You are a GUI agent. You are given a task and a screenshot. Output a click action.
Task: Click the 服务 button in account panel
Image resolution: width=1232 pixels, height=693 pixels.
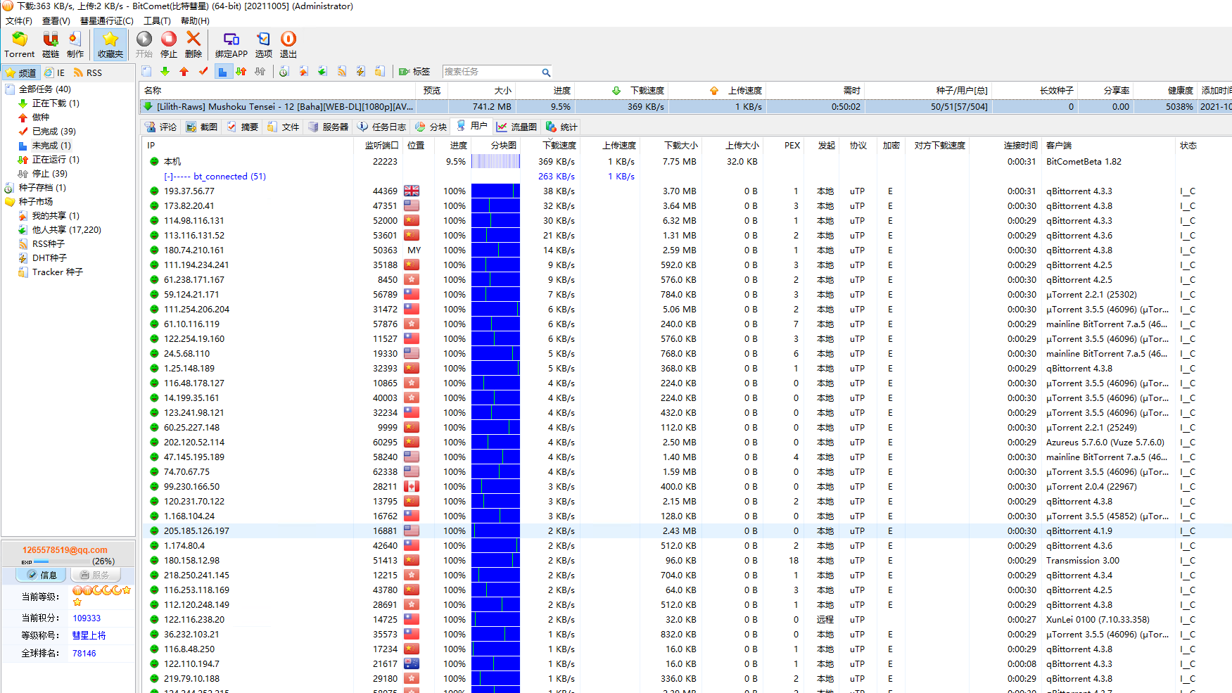pos(95,575)
